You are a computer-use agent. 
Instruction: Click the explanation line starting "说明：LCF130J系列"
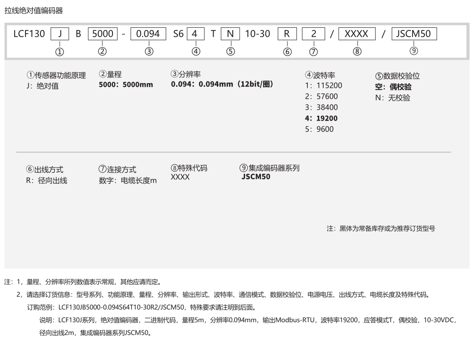[x=248, y=320]
